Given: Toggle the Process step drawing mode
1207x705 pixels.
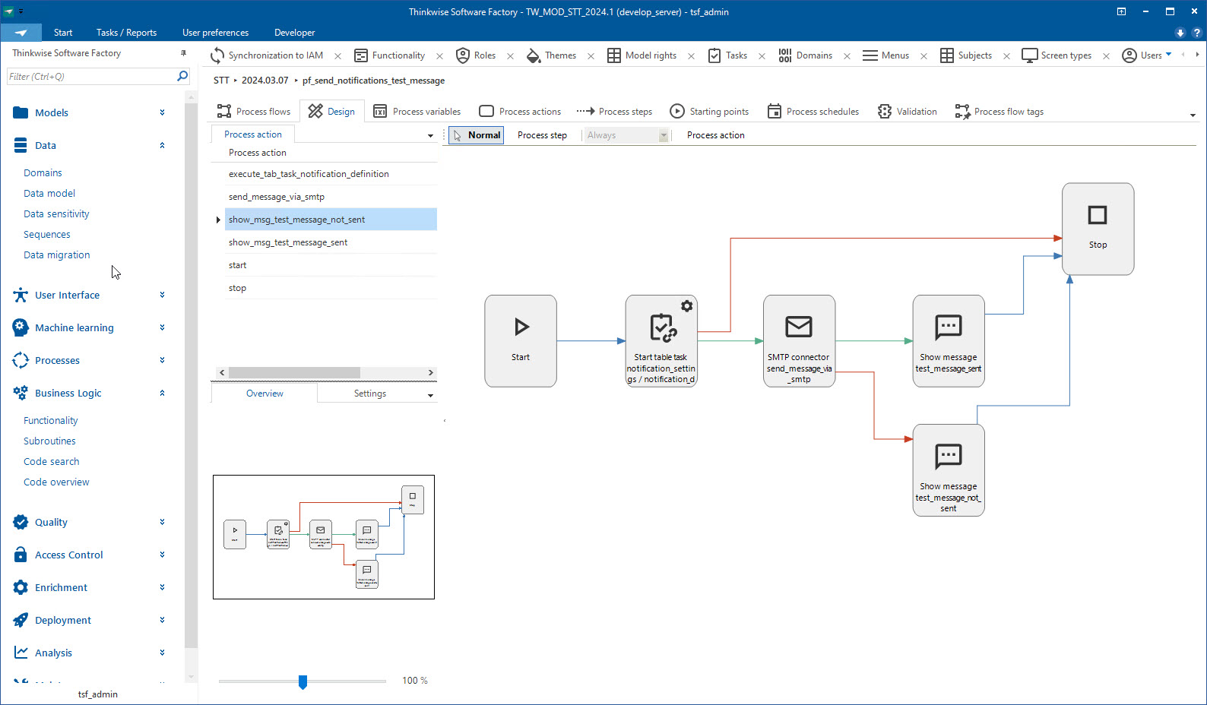Looking at the screenshot, I should [542, 135].
